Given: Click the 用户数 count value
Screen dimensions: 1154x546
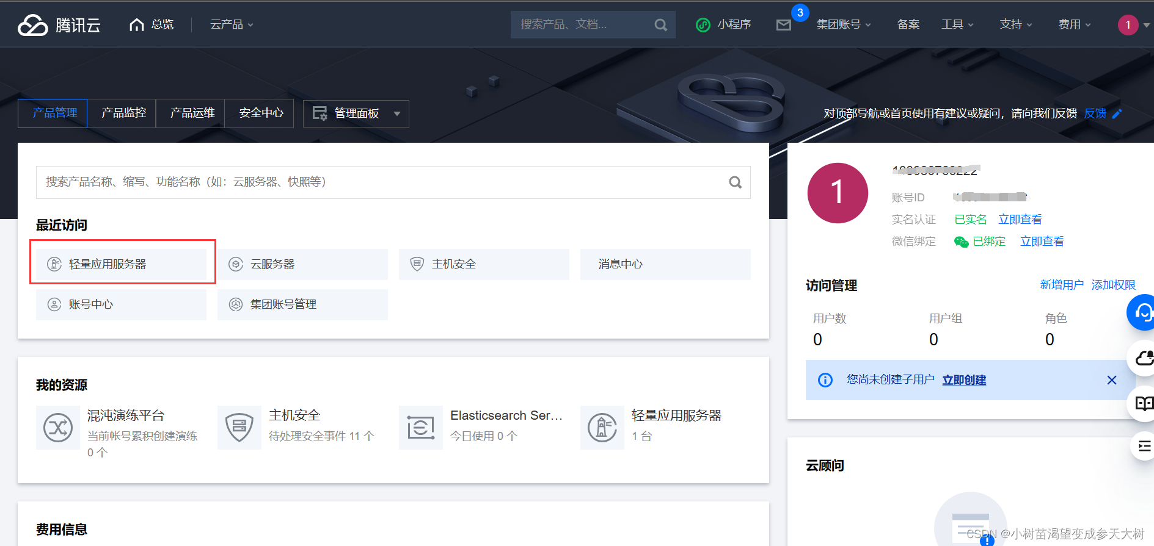Looking at the screenshot, I should tap(817, 340).
